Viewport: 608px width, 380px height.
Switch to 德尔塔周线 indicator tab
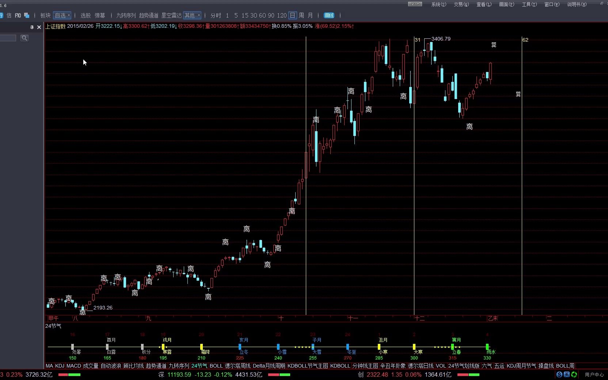pyautogui.click(x=238, y=366)
